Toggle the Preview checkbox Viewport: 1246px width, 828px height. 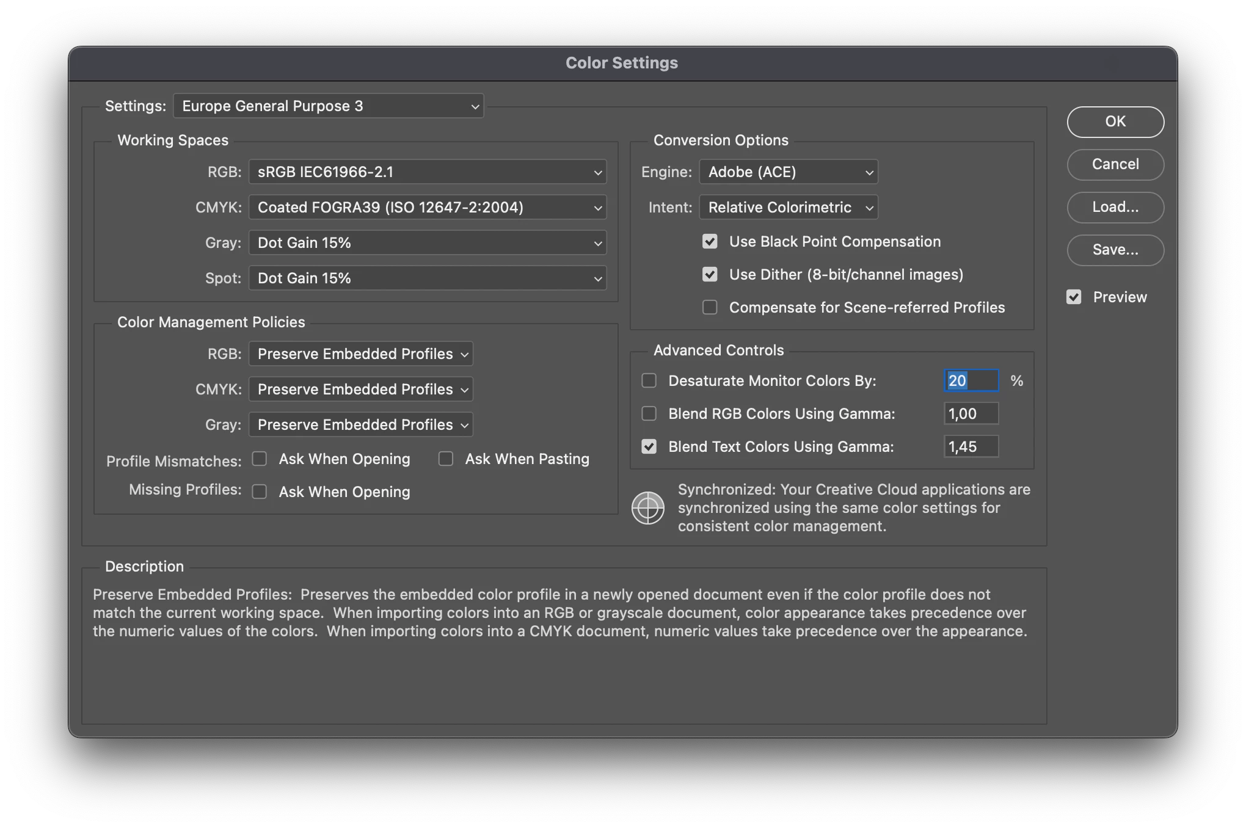[1074, 297]
